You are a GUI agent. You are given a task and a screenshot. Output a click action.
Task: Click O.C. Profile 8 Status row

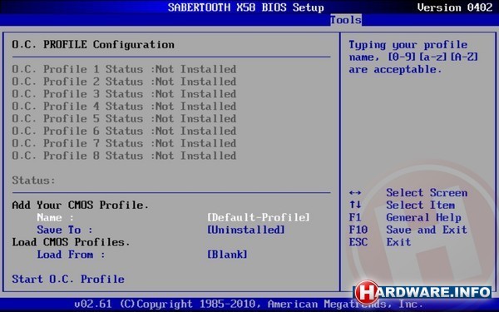124,156
